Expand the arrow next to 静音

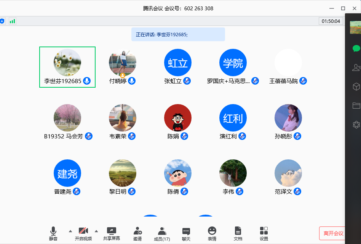[70, 231]
